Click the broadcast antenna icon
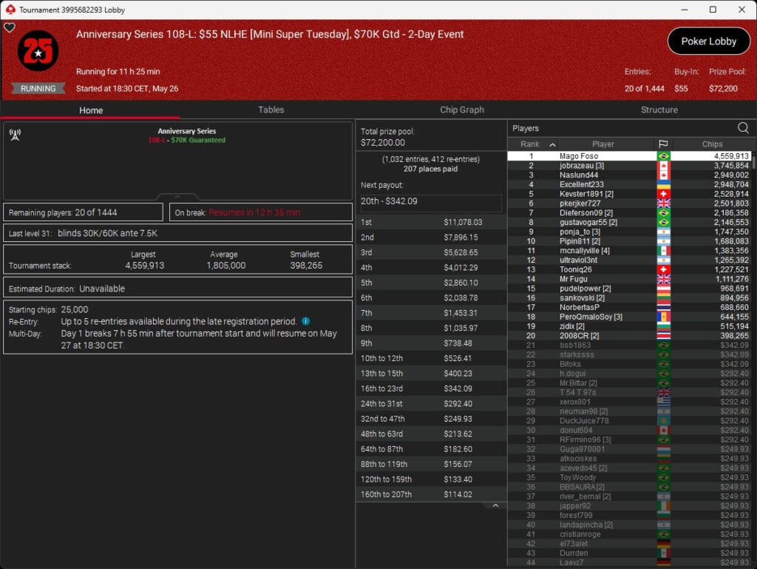The width and height of the screenshot is (757, 569). tap(15, 135)
